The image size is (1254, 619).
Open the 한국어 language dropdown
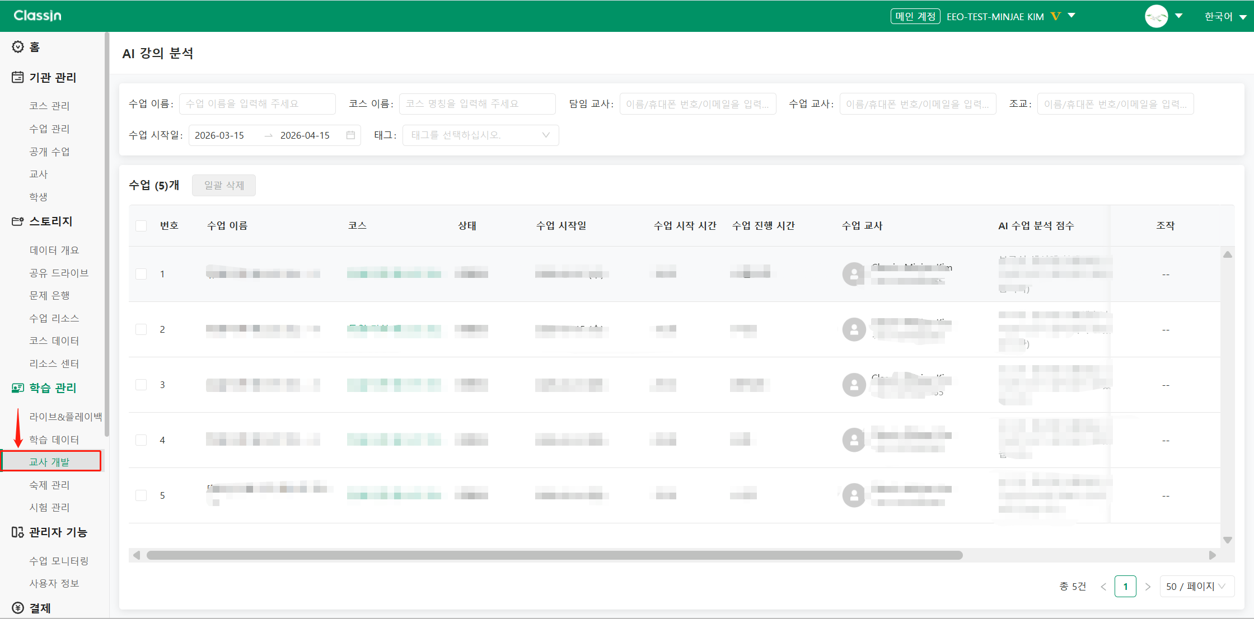(1225, 16)
